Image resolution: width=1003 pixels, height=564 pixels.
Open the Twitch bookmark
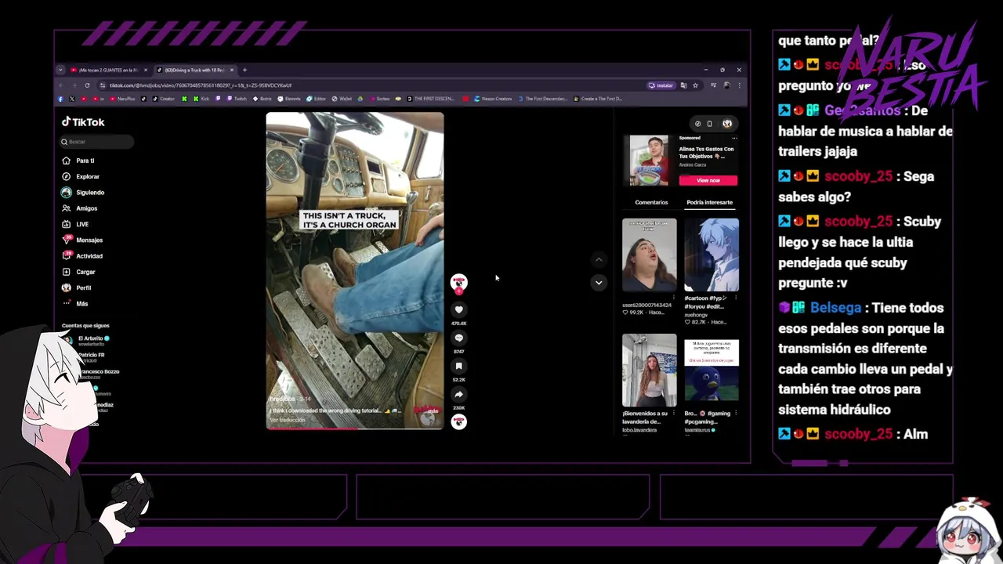236,99
